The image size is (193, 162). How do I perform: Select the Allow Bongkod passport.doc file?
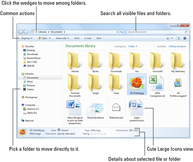pyautogui.click(x=75, y=112)
